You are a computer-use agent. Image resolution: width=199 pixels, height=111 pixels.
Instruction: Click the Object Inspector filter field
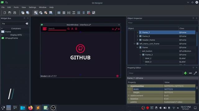pos(163,23)
